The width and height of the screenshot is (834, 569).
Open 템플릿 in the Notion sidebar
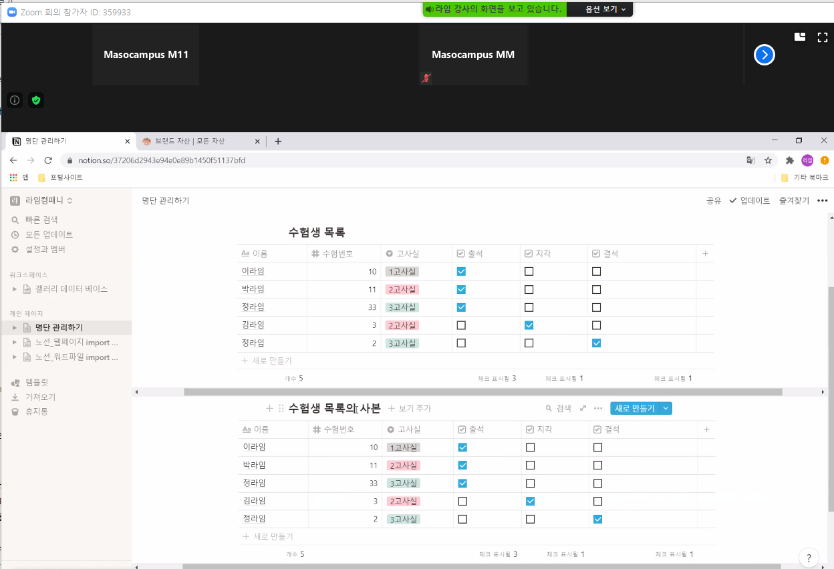tap(36, 382)
